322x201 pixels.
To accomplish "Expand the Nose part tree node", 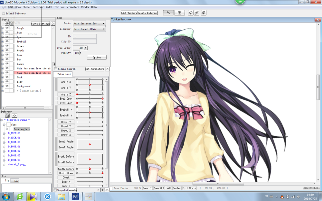I will click(x=3, y=55).
